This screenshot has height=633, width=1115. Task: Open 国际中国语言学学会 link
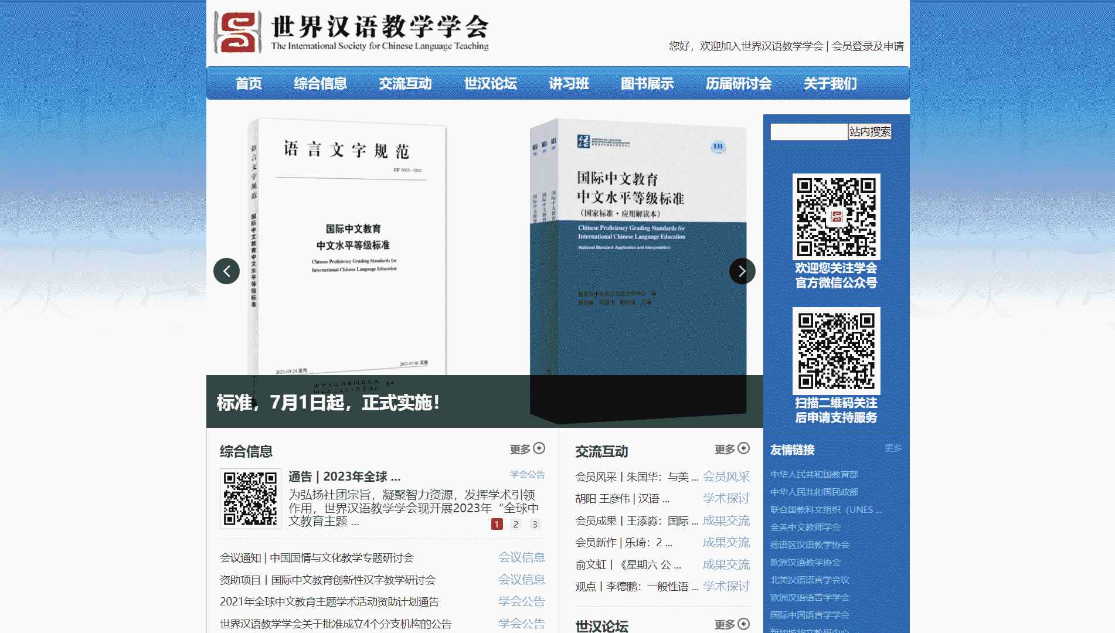click(x=810, y=615)
